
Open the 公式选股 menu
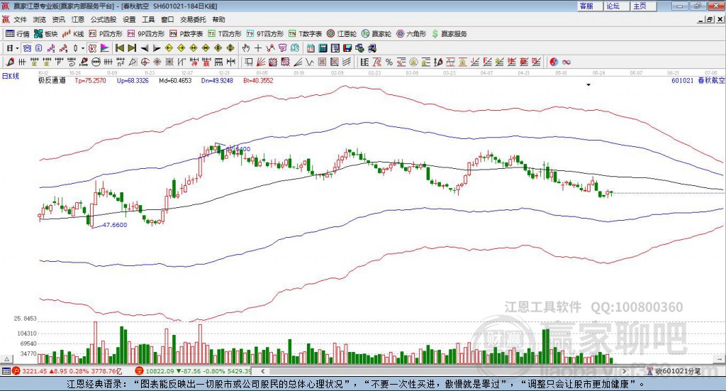104,19
